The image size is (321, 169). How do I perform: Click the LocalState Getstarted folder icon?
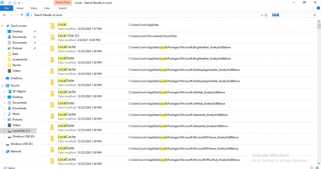[52, 127]
